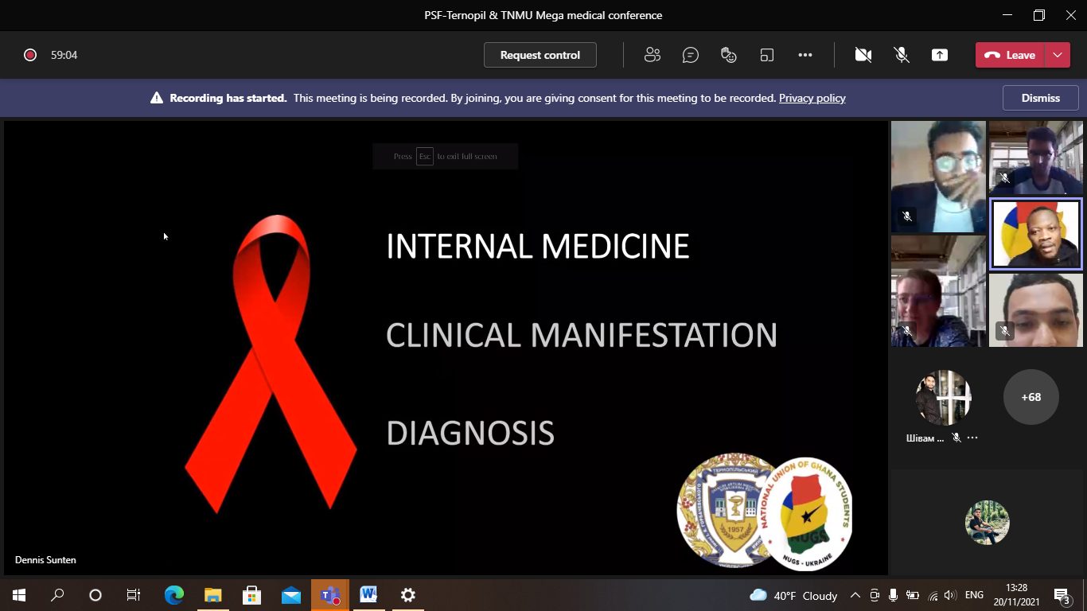The image size is (1087, 611).
Task: Open the participants panel icon
Action: point(653,55)
